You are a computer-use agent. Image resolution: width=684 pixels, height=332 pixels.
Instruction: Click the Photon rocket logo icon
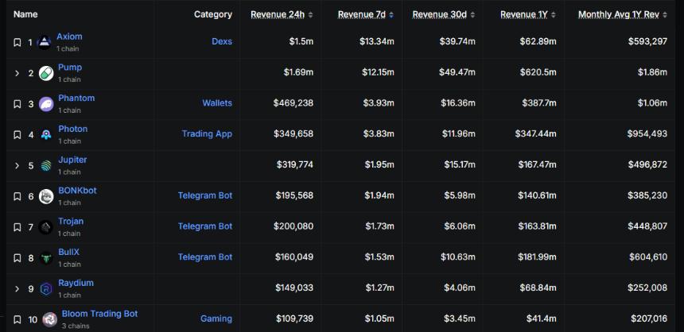pyautogui.click(x=46, y=135)
